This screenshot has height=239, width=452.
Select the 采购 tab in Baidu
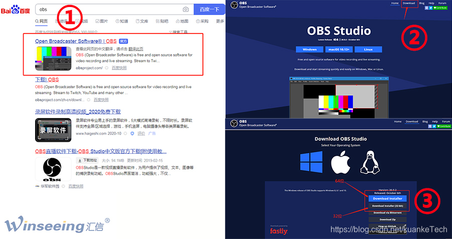pyautogui.click(x=202, y=21)
